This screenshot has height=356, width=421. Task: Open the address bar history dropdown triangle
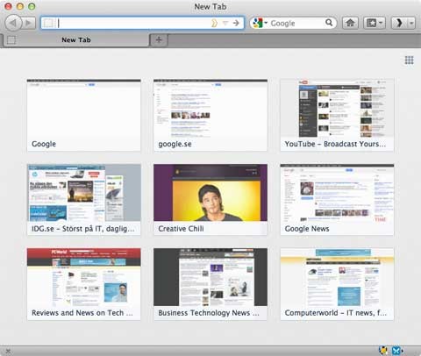tap(225, 23)
